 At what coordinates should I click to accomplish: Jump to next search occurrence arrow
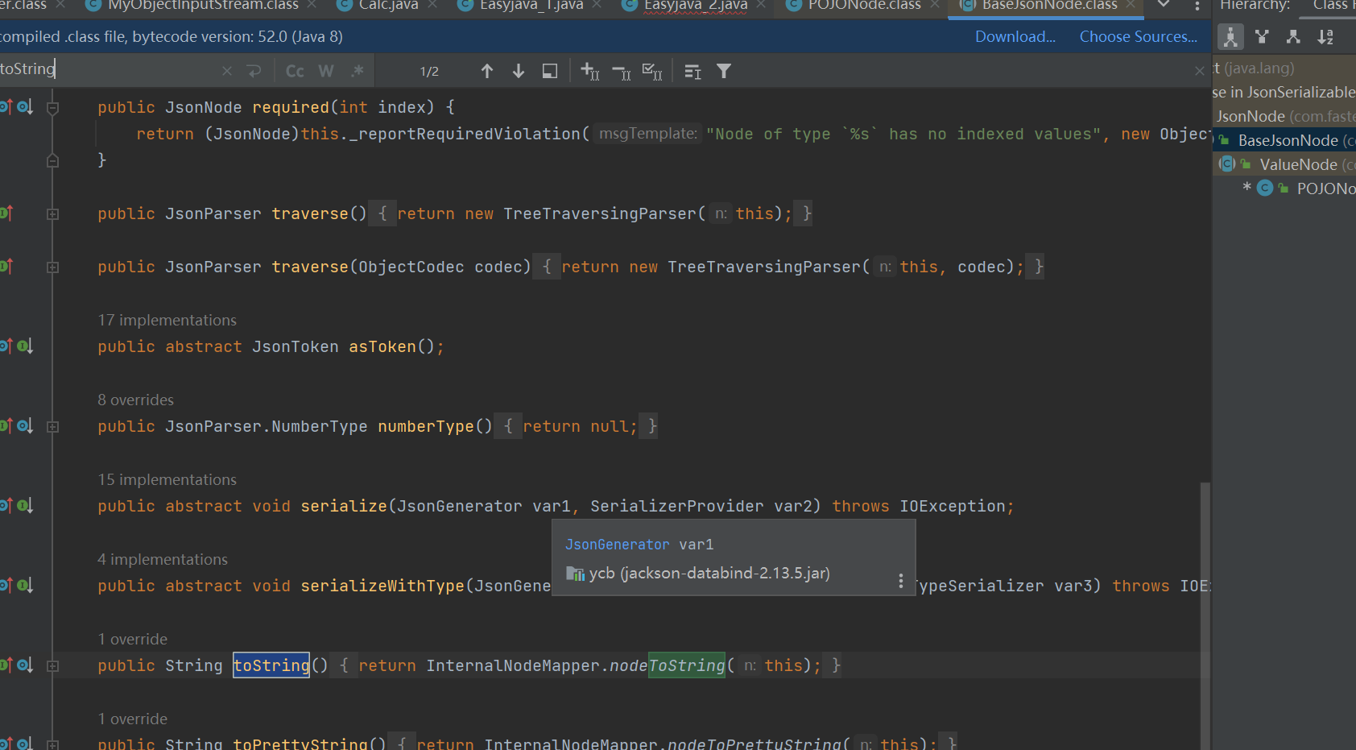point(519,71)
